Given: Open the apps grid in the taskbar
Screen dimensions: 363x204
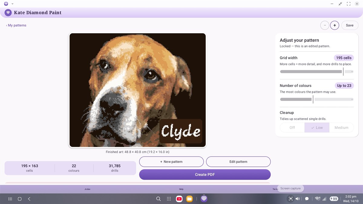Looking at the screenshot, I should pos(169,199).
